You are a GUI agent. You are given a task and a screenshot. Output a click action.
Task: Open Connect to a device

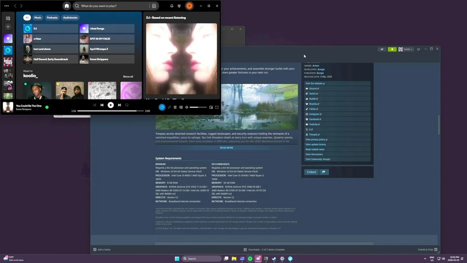pos(181,107)
